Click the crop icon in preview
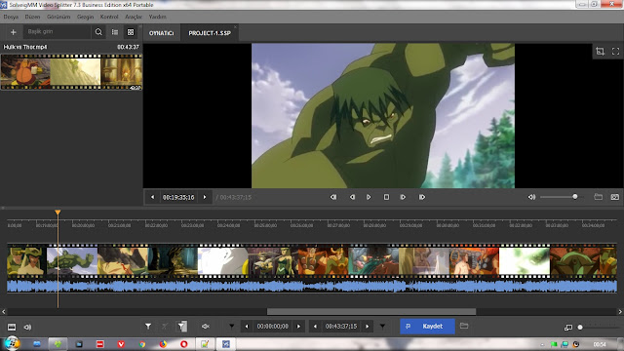This screenshot has width=624, height=351. (x=600, y=51)
